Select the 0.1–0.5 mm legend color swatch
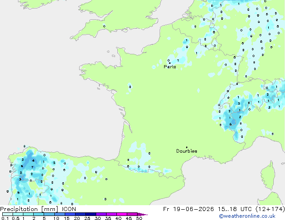Screen dimensions: 285x220 pyautogui.click(x=8, y=214)
